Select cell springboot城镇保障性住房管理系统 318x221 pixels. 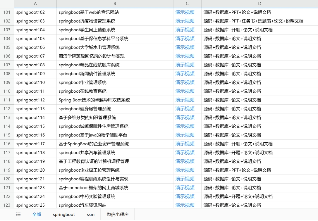(115, 126)
